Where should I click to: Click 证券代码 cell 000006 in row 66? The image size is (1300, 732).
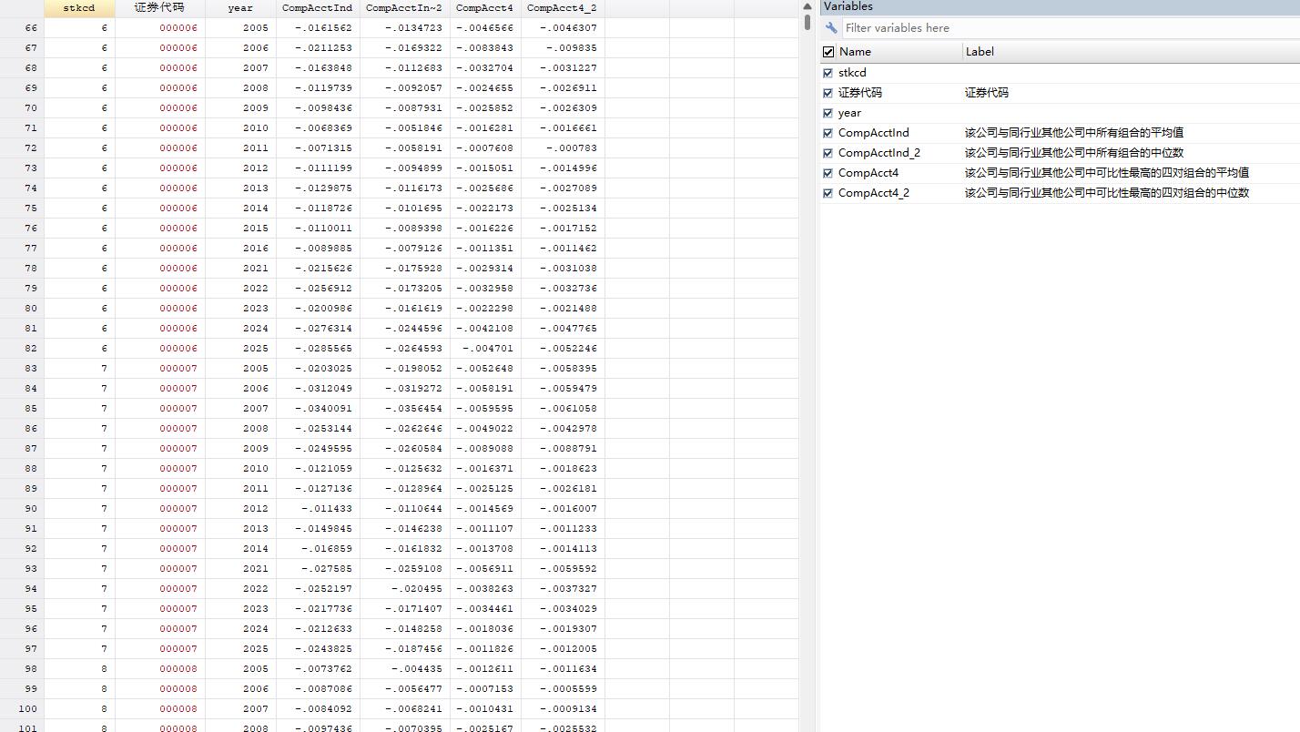(x=160, y=28)
